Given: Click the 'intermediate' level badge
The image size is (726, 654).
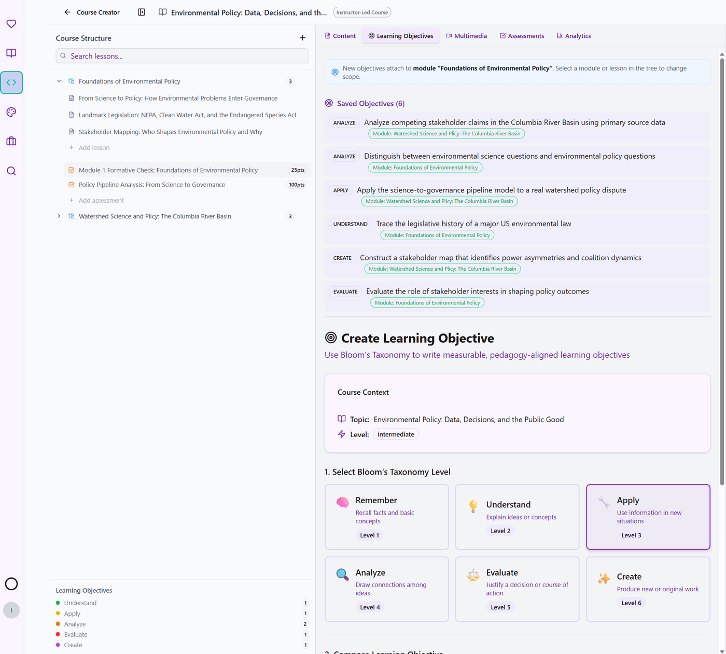Looking at the screenshot, I should (396, 435).
